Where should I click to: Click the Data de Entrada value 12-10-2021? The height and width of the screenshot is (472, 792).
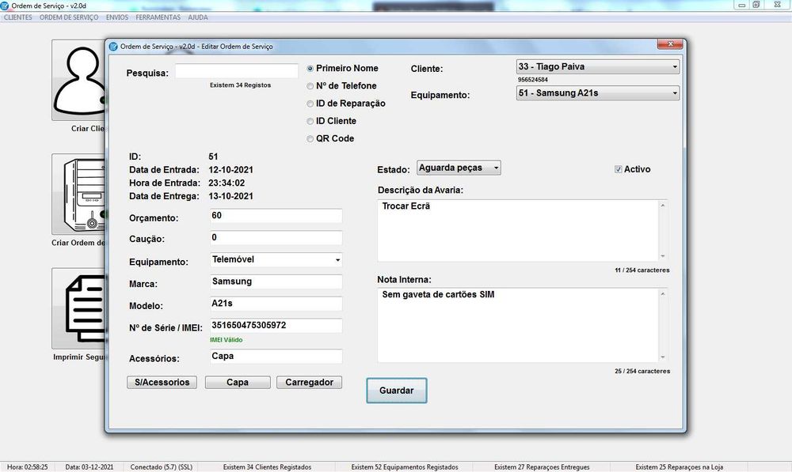230,170
